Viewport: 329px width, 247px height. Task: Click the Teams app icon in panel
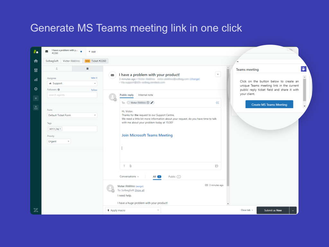(x=303, y=69)
